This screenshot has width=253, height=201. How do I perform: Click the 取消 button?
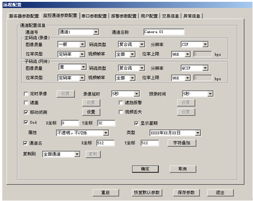pyautogui.click(x=183, y=169)
